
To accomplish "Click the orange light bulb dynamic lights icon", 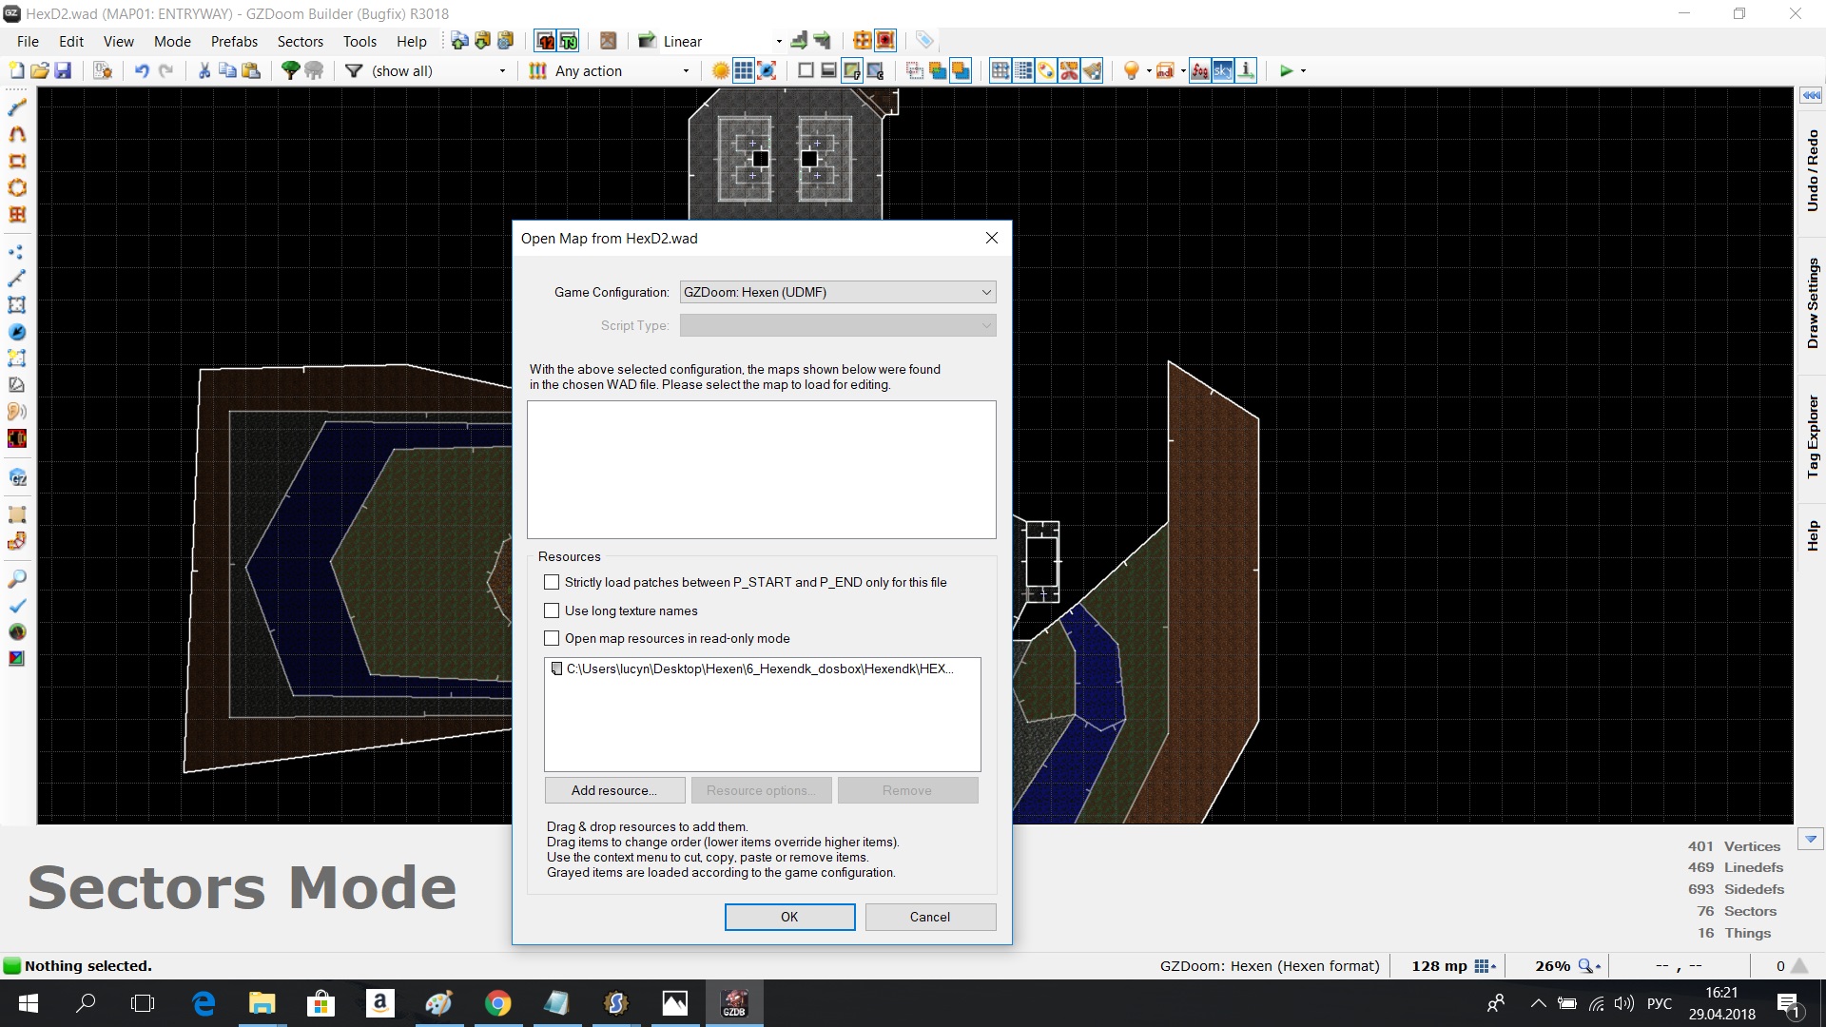I will 1131,70.
